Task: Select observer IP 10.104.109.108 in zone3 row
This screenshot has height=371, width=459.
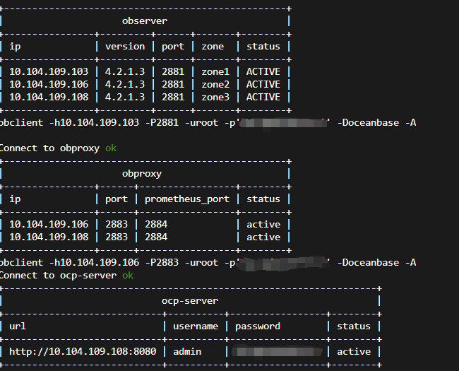Action: pos(49,97)
